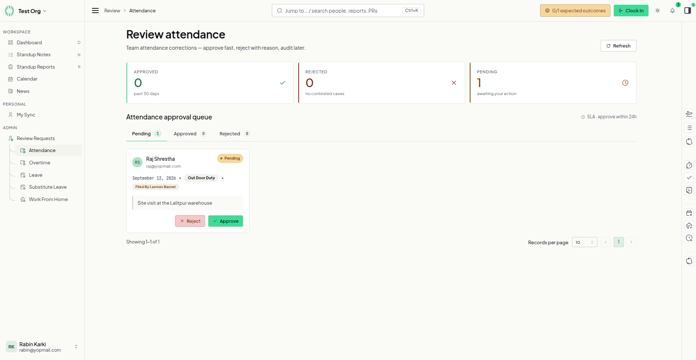Click the X icon in the Rejected card
The width and height of the screenshot is (696, 360).
[x=454, y=83]
